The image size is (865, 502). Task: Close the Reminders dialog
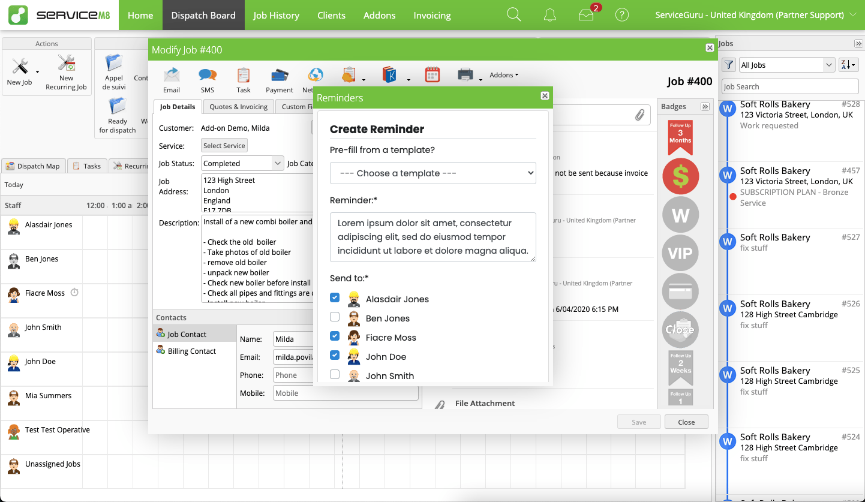[545, 95]
